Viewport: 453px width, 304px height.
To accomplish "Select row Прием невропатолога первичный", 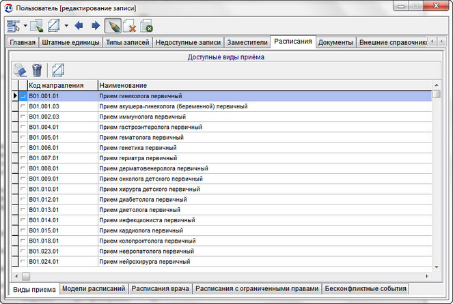I will coord(222,252).
